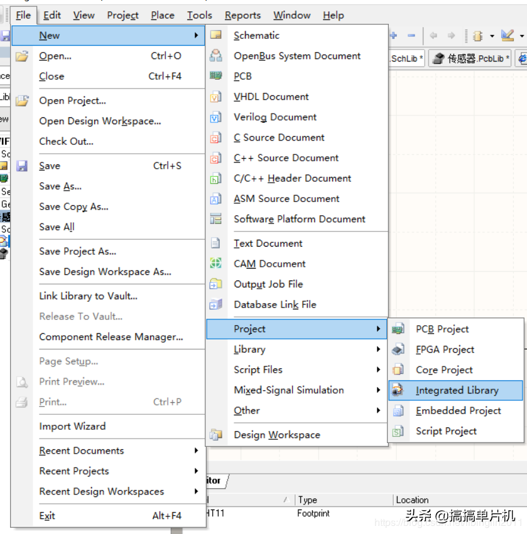This screenshot has height=534, width=527.
Task: Expand the New submenu arrow
Action: pos(196,35)
